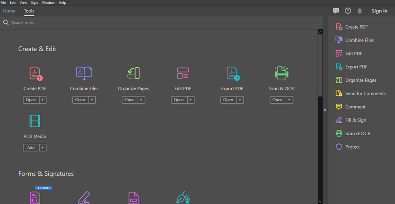This screenshot has height=204, width=395.
Task: Open the notifications bell icon
Action: click(360, 11)
